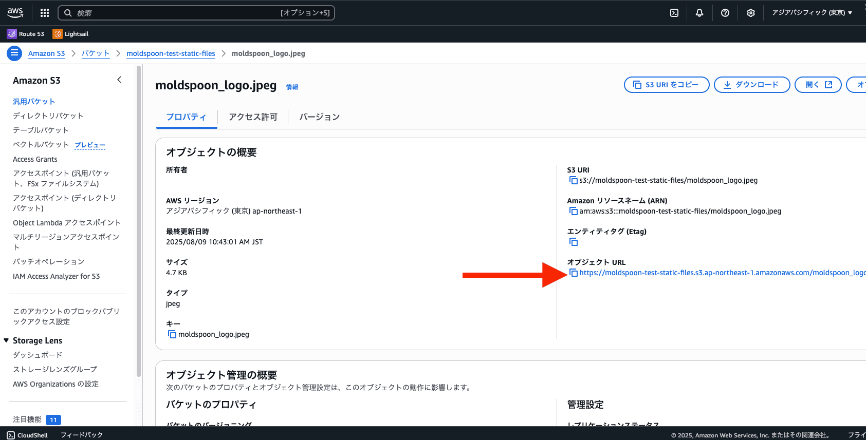Switch to the バージョン tab
Viewport: 866px width, 440px height.
coord(319,117)
